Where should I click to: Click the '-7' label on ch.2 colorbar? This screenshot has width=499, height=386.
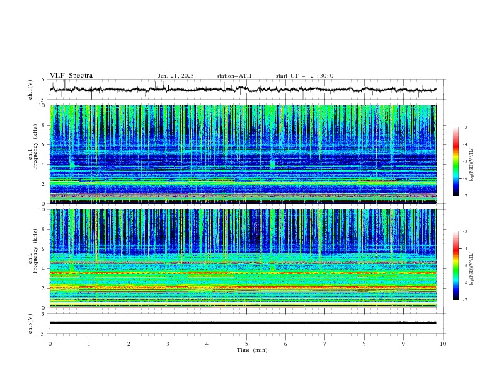pyautogui.click(x=464, y=300)
